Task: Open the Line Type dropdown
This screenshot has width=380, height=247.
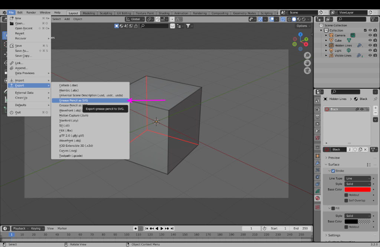Action: 357,178
